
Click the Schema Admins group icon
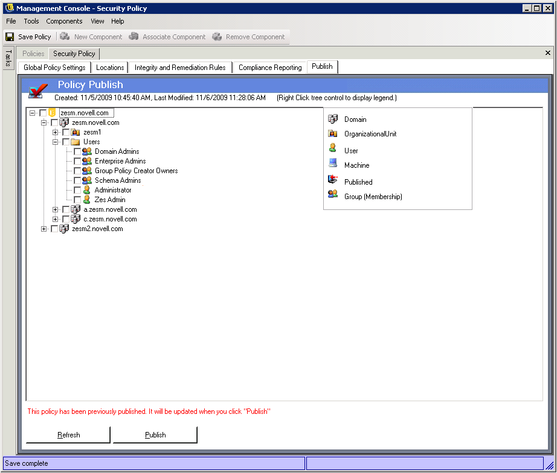(86, 180)
